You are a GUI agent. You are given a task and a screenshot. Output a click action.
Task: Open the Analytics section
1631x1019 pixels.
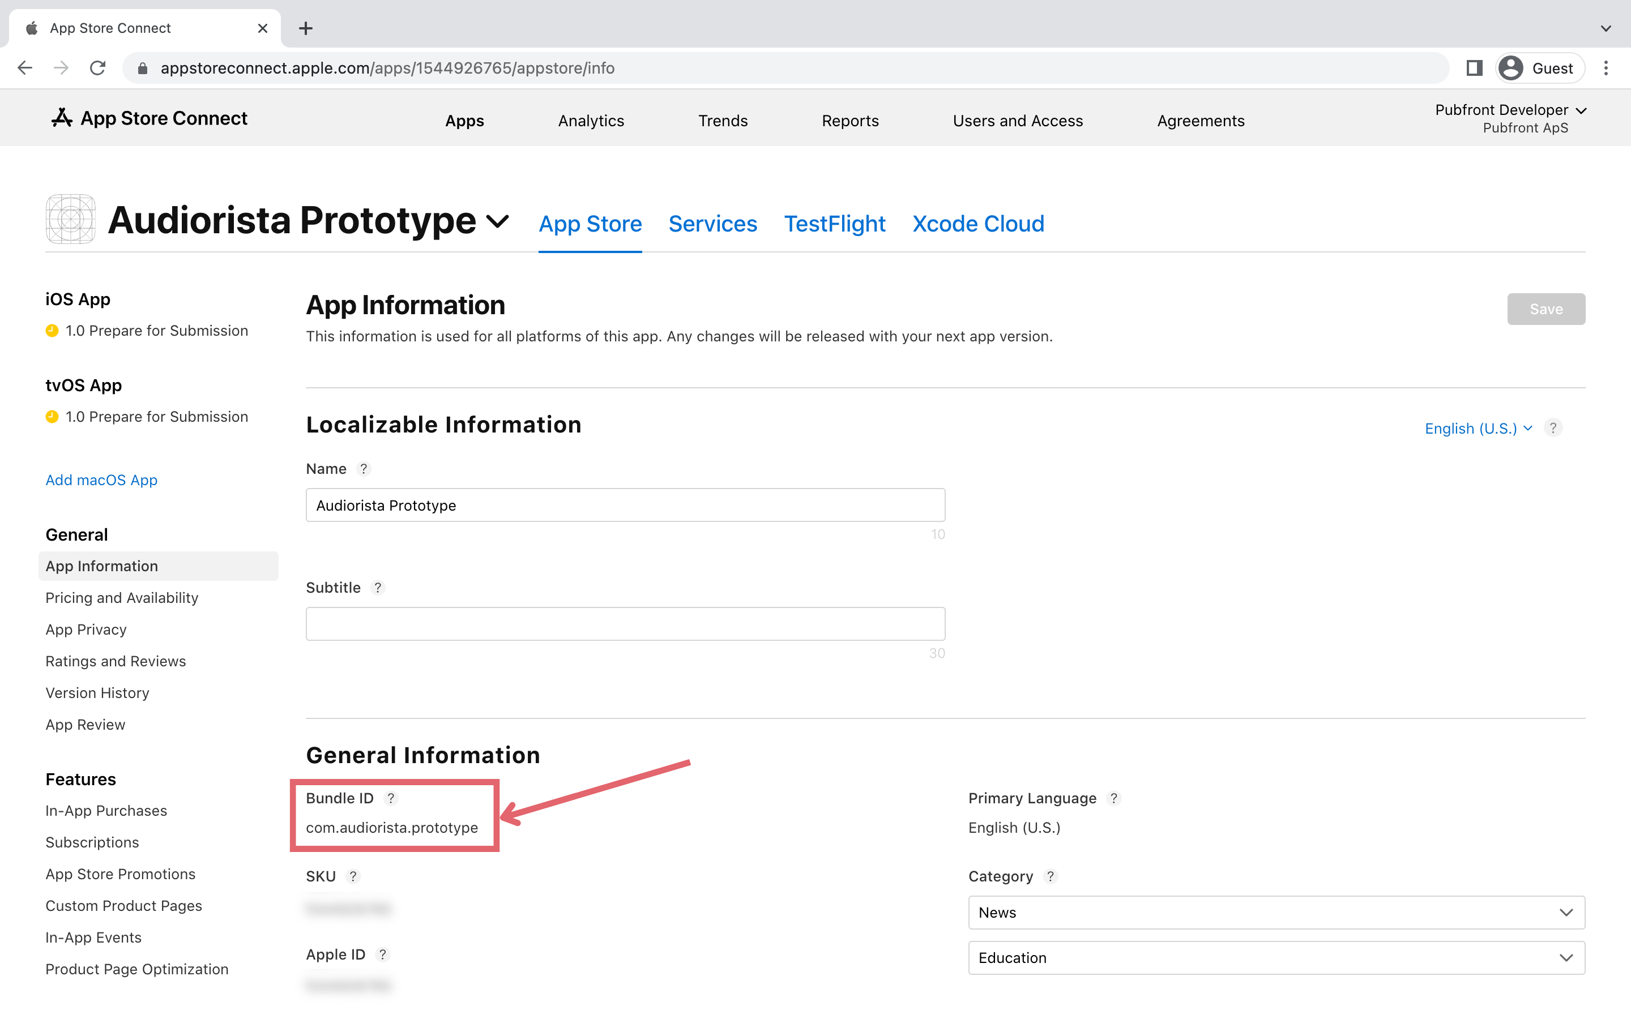tap(591, 121)
